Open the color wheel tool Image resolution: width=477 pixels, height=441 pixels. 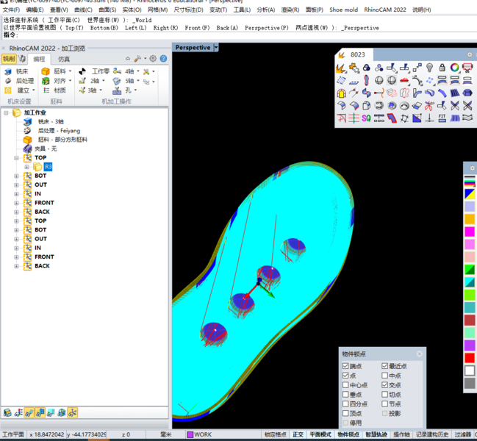click(455, 68)
